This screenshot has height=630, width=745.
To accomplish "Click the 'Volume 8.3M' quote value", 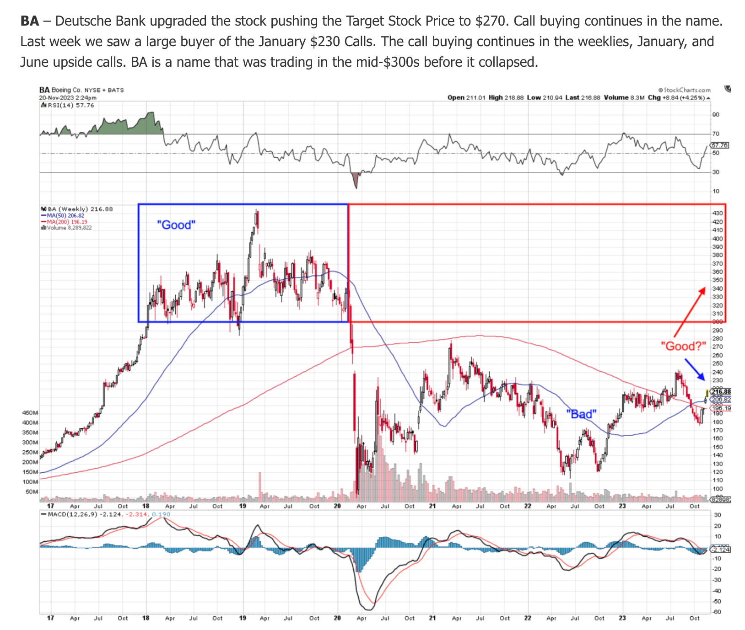I will click(x=624, y=98).
